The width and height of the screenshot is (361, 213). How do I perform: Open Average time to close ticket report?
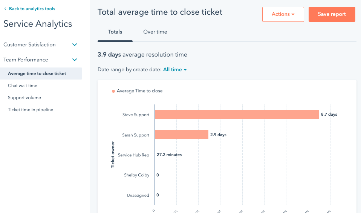click(37, 74)
